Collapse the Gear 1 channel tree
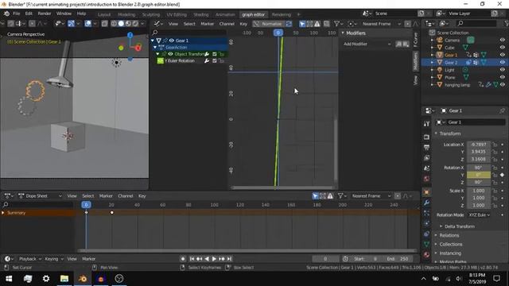The width and height of the screenshot is (509, 286). pyautogui.click(x=153, y=41)
